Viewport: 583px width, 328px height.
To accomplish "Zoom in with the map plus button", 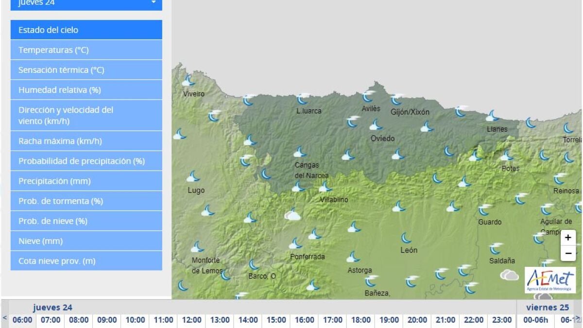I will tap(568, 238).
